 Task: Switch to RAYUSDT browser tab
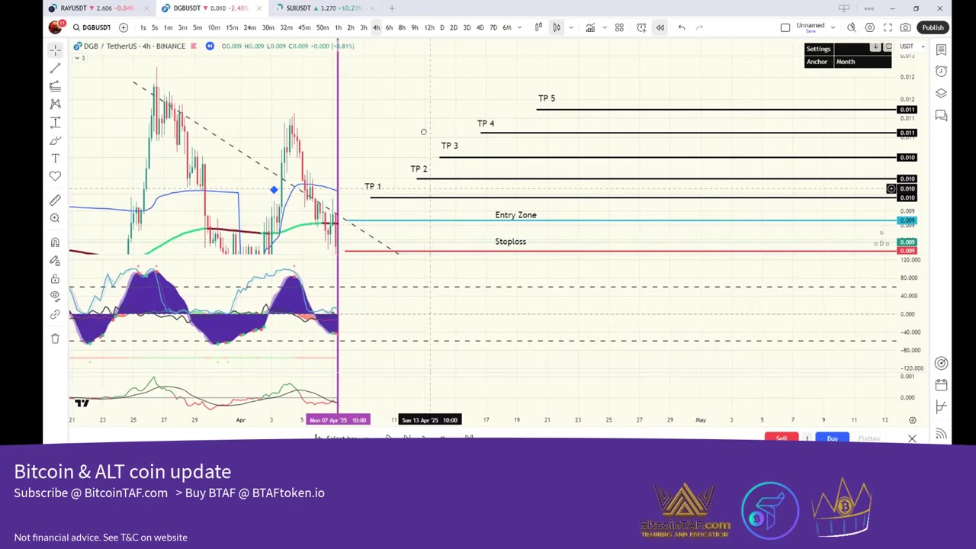(97, 8)
